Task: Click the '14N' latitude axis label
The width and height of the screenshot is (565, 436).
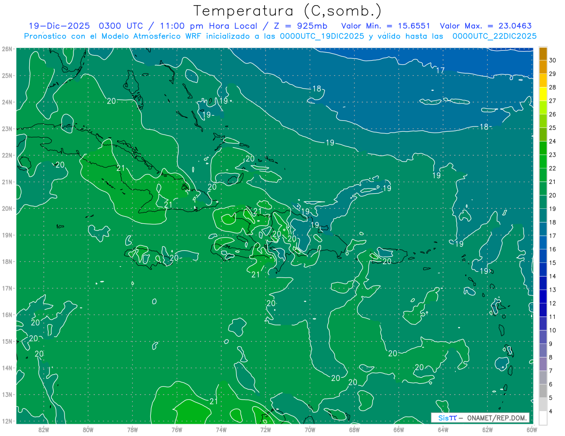Action: 7,368
